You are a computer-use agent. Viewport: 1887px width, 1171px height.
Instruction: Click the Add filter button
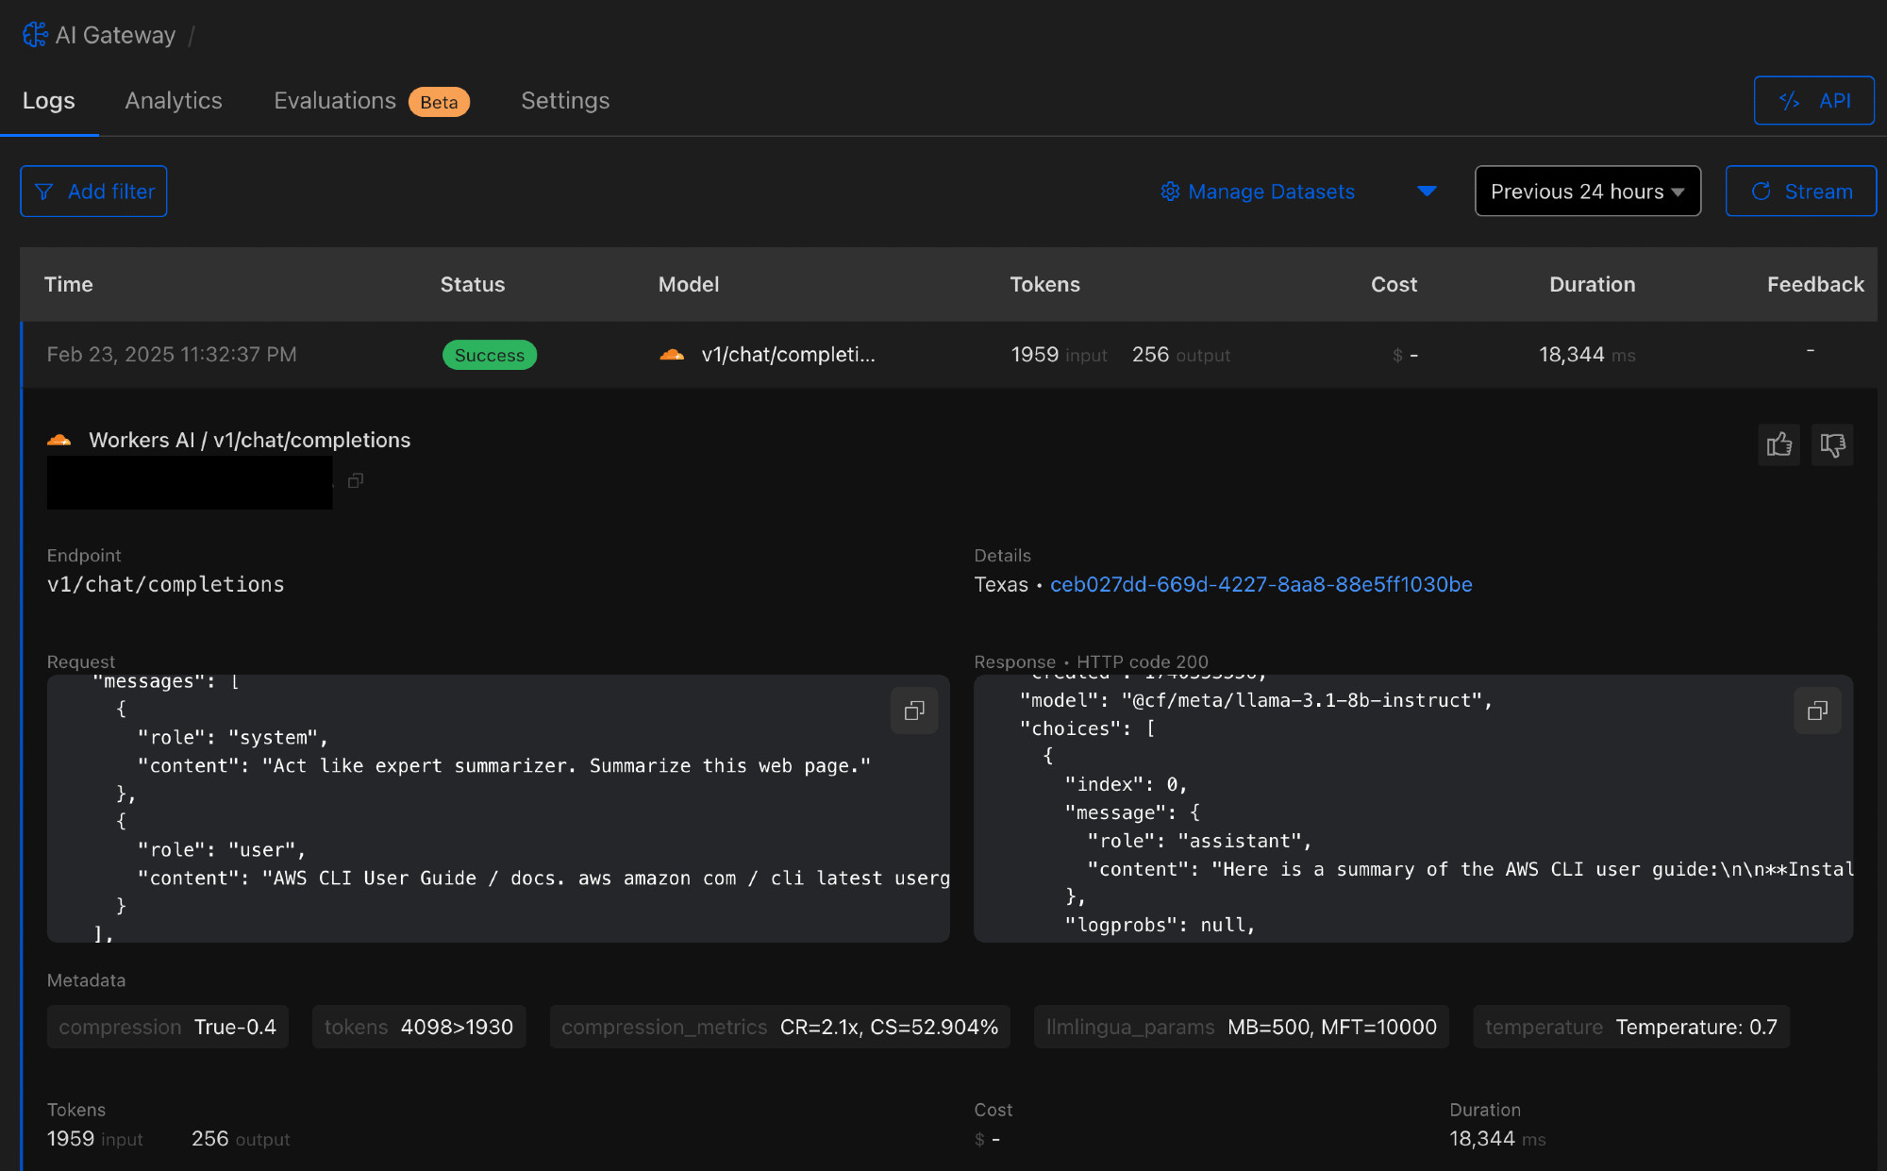tap(93, 192)
